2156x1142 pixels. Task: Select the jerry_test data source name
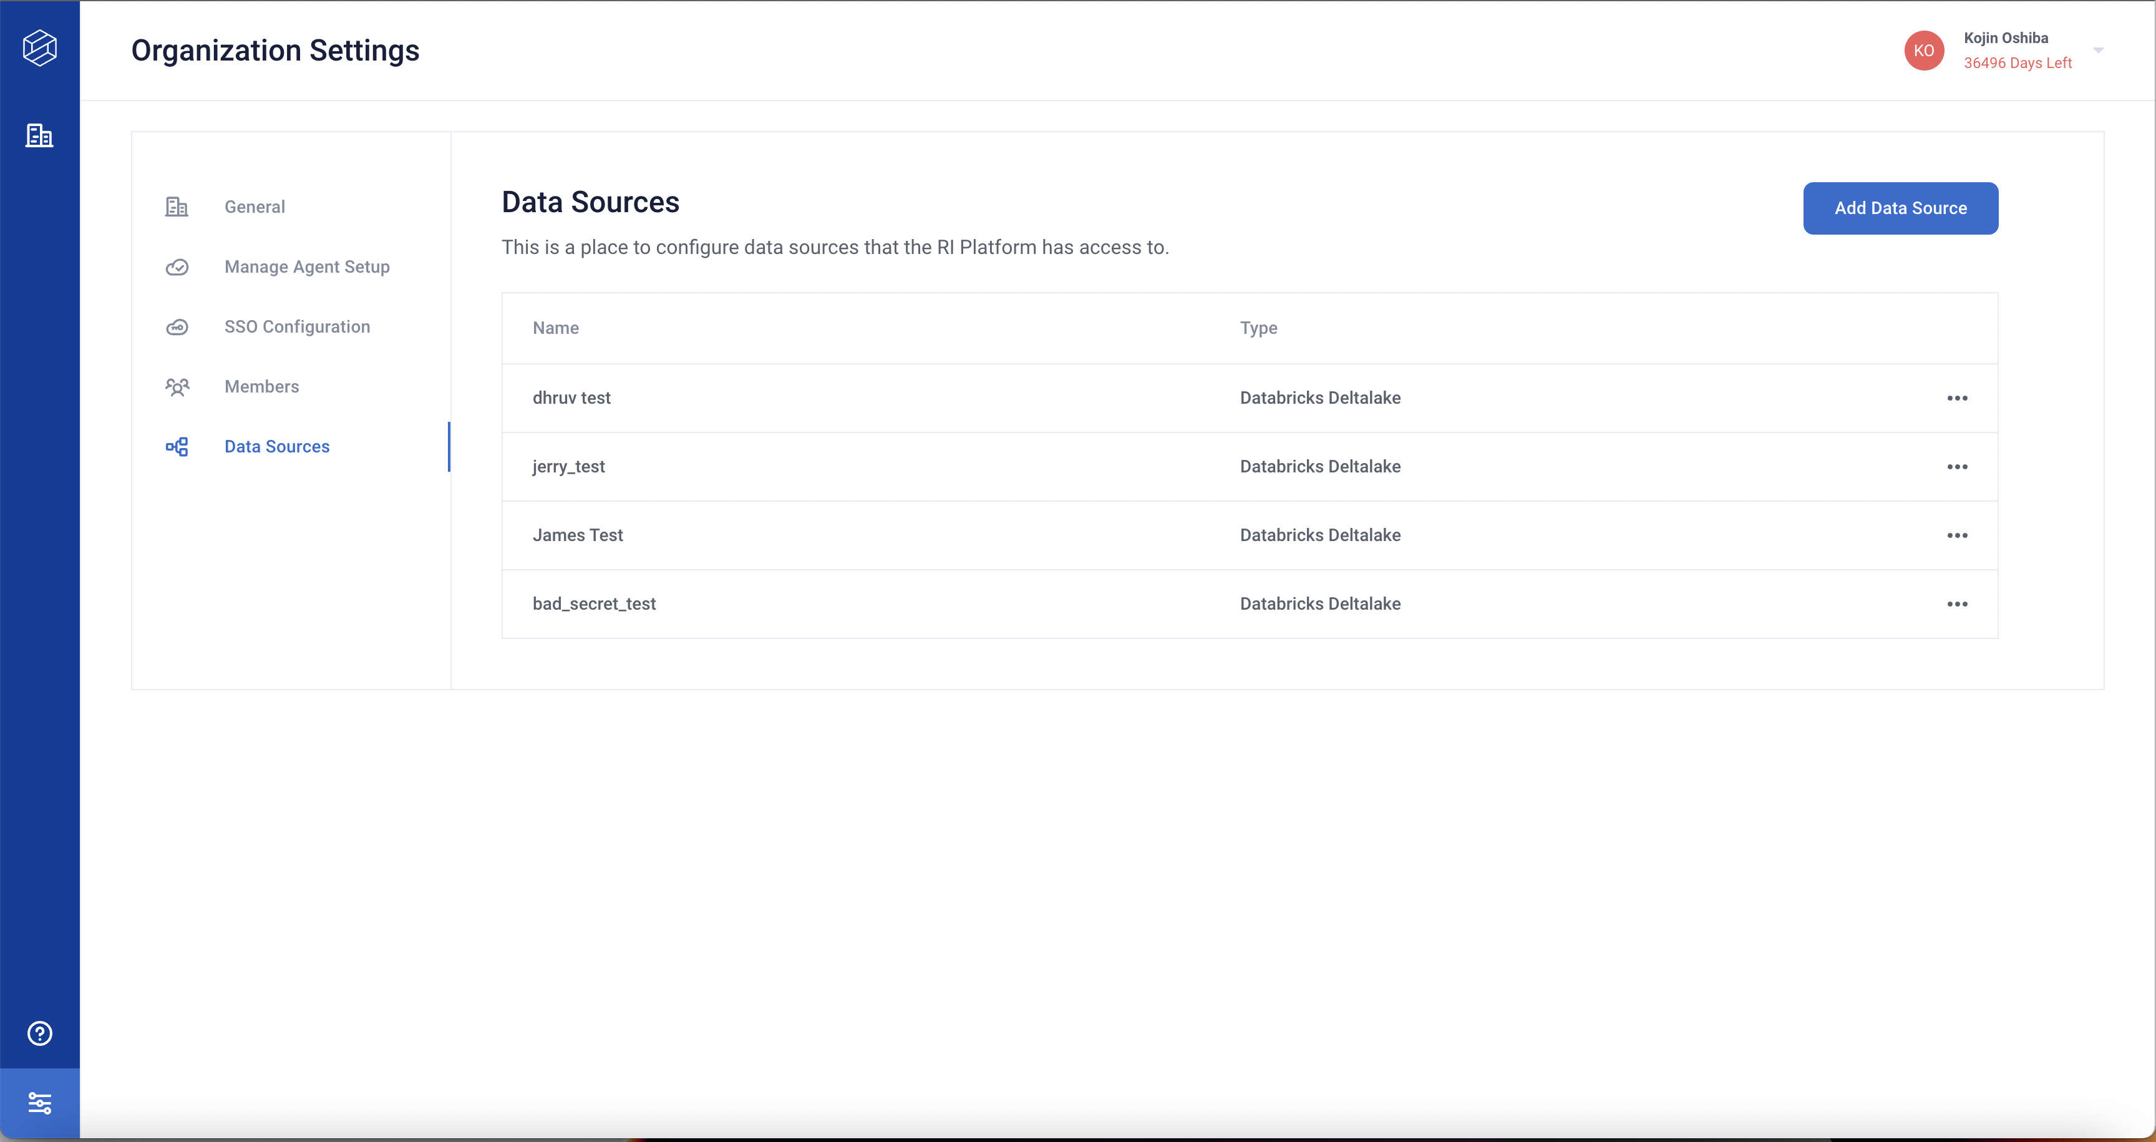pos(568,466)
